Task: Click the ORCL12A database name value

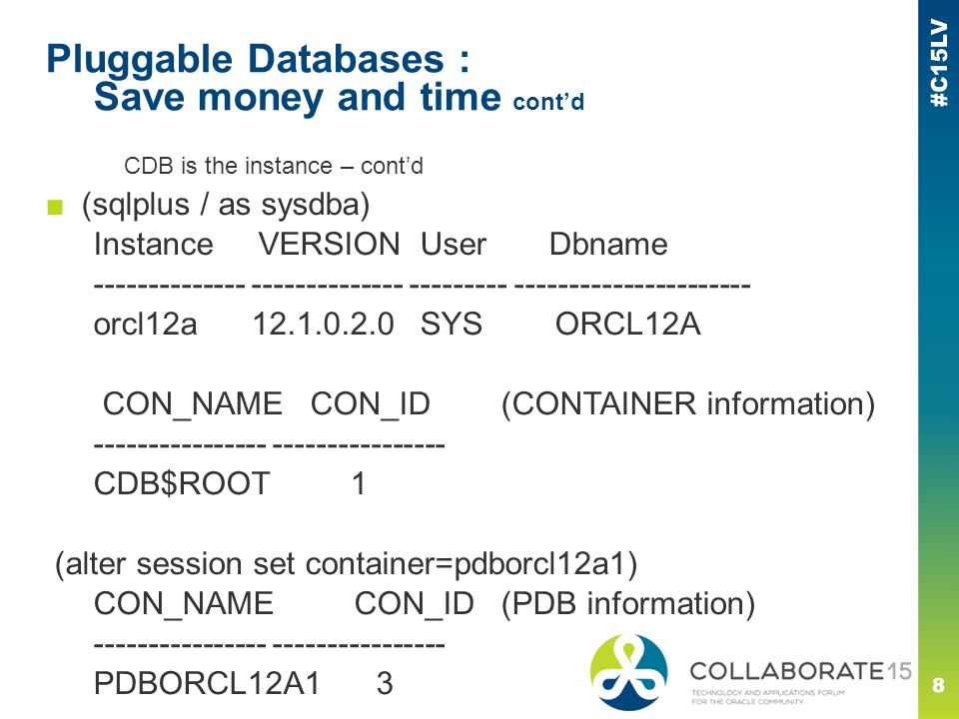Action: tap(627, 324)
